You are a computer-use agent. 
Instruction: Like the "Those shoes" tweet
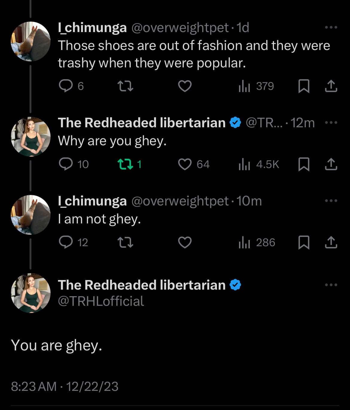pyautogui.click(x=185, y=86)
